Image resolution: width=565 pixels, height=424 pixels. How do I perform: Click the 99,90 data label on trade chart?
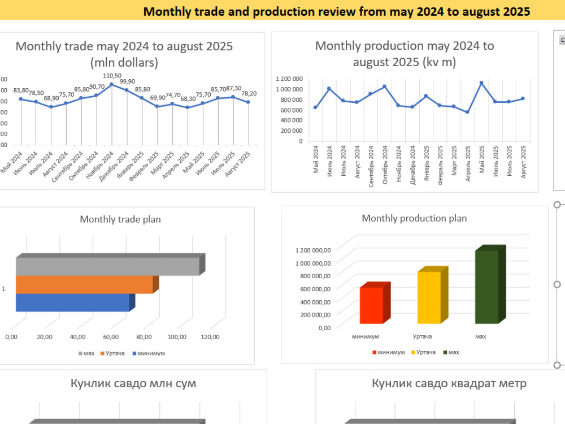pyautogui.click(x=127, y=81)
